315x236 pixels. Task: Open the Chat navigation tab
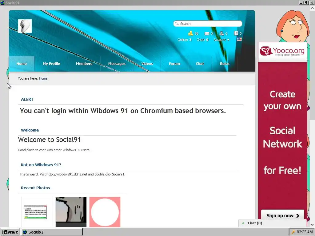click(x=200, y=64)
